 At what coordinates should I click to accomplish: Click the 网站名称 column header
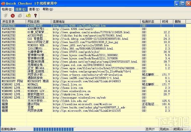click(39, 22)
